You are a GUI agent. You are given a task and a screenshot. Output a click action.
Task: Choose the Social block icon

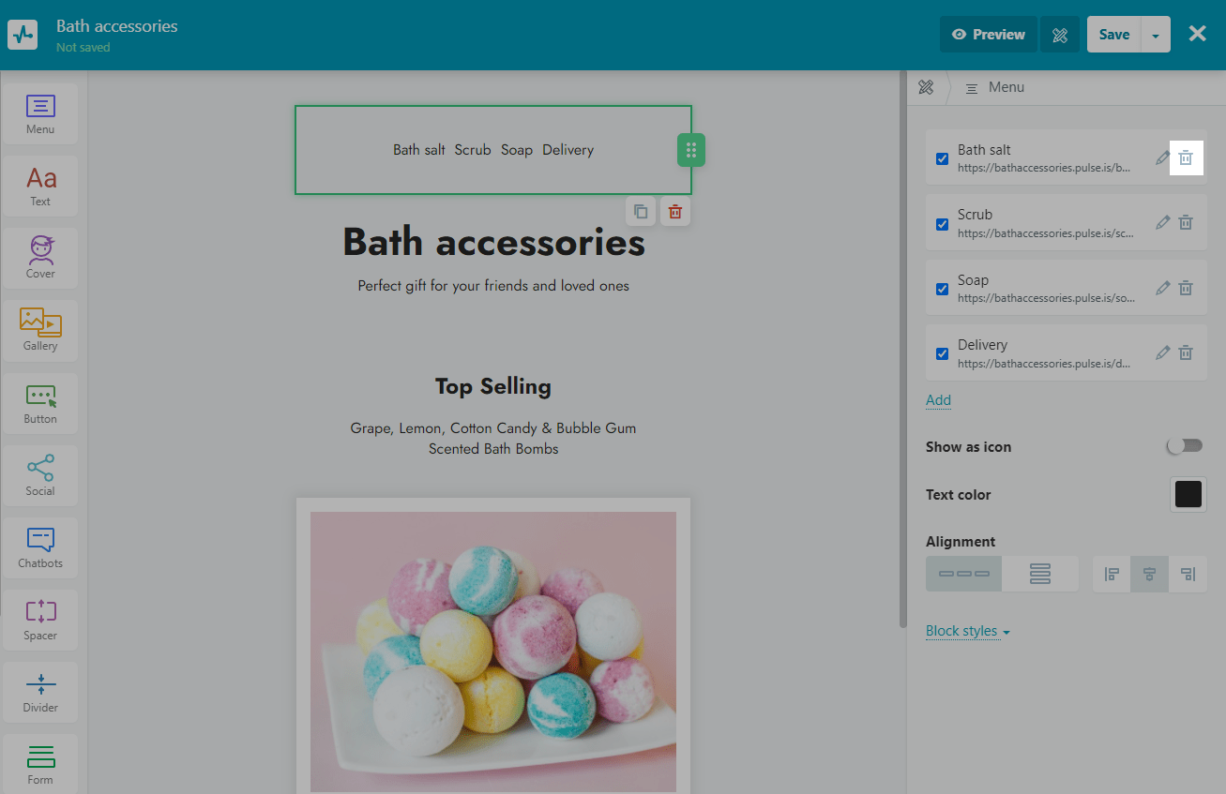pyautogui.click(x=40, y=474)
